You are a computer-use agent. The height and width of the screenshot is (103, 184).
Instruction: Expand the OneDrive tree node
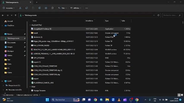[x=2, y=25]
